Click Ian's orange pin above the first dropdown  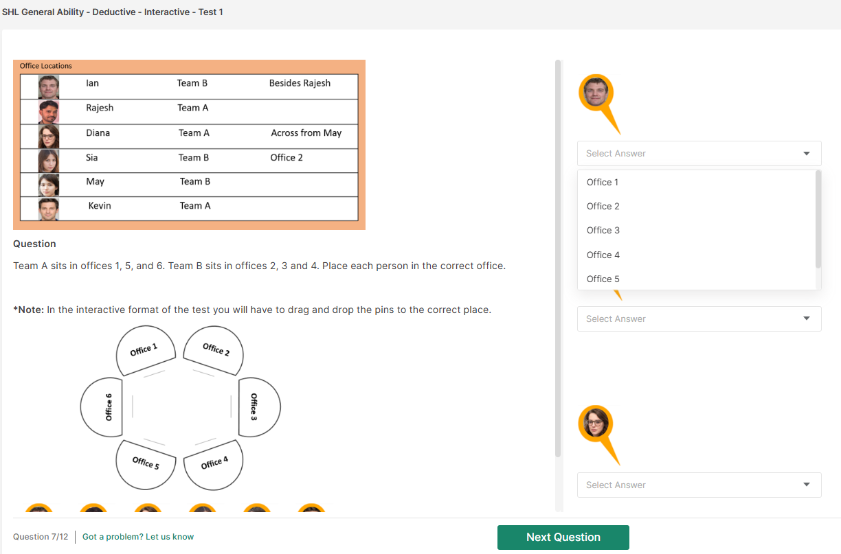pos(595,93)
